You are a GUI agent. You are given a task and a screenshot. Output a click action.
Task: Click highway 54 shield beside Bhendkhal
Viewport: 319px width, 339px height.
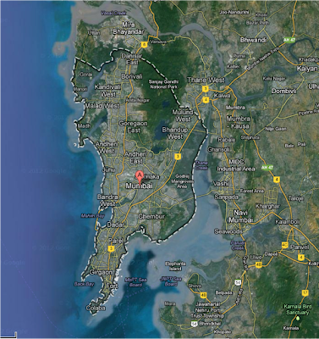(194, 325)
